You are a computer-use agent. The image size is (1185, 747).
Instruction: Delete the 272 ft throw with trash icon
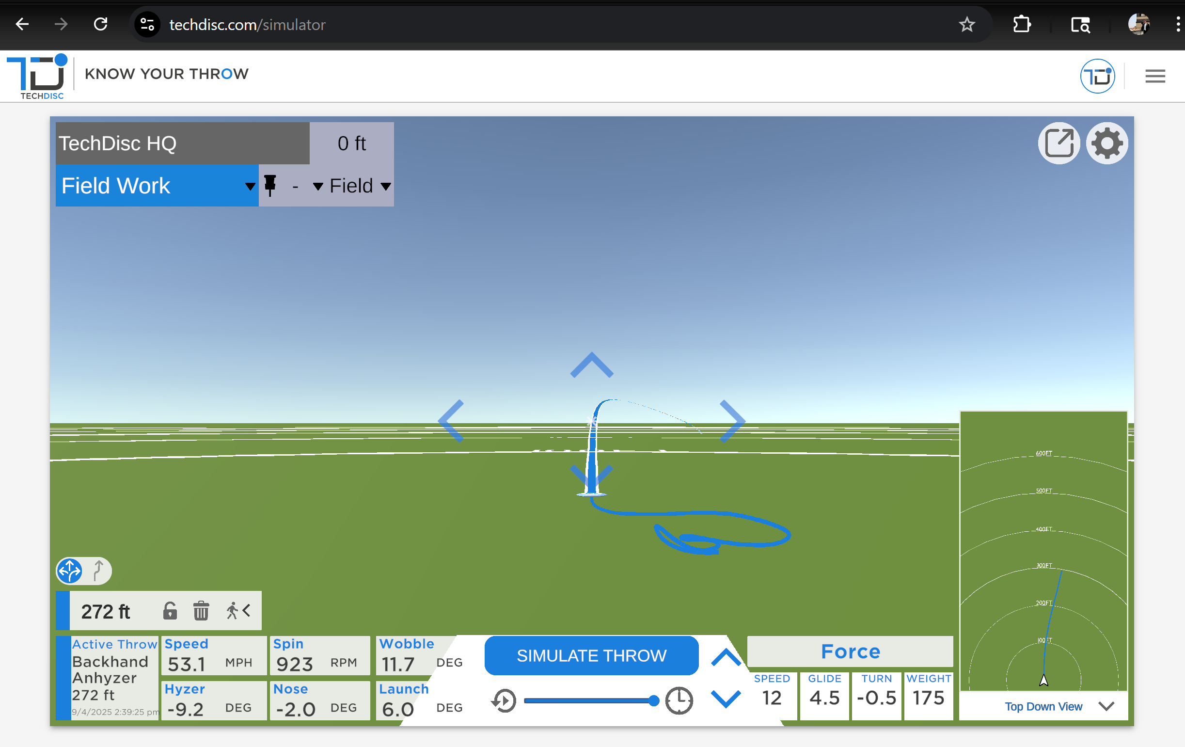pyautogui.click(x=201, y=611)
